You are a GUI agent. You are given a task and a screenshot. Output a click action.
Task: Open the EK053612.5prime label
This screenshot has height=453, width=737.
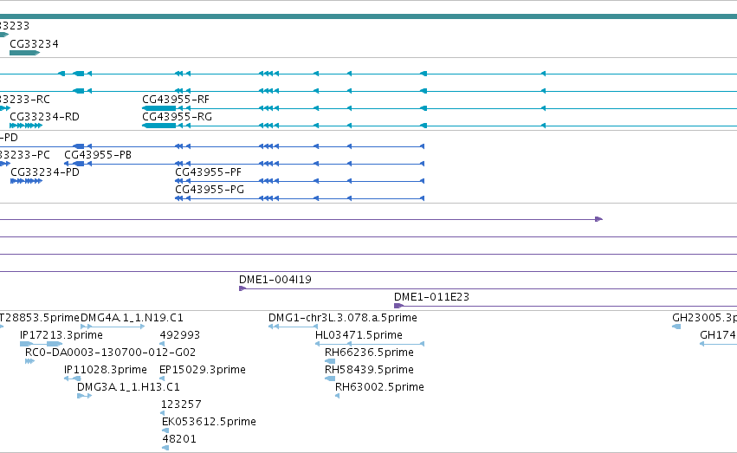point(210,422)
